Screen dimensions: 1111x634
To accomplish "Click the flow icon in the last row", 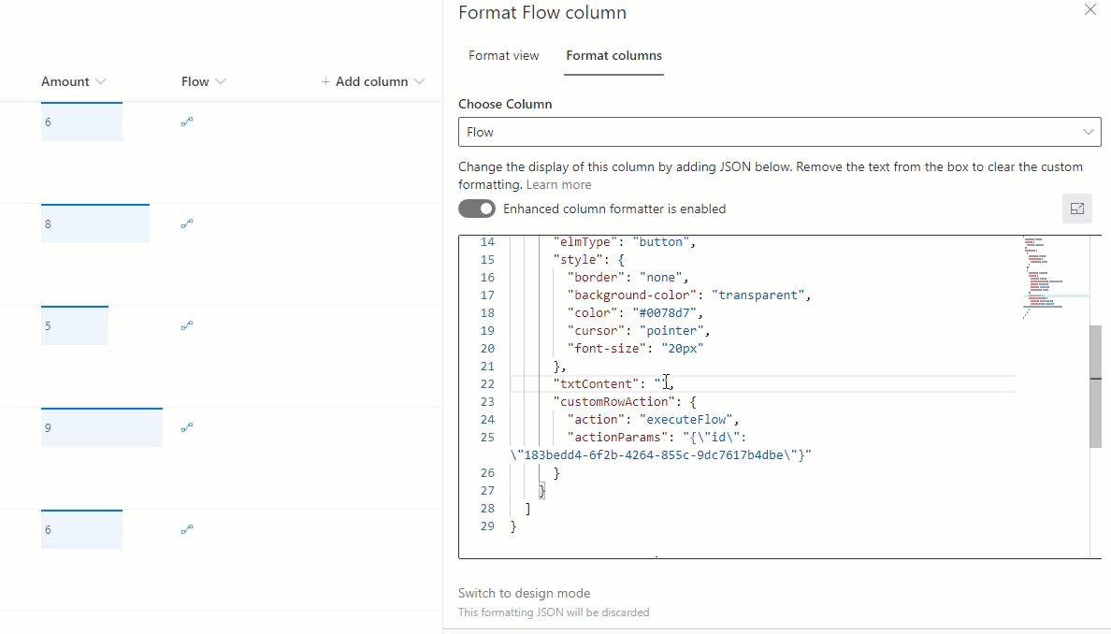I will coord(187,529).
